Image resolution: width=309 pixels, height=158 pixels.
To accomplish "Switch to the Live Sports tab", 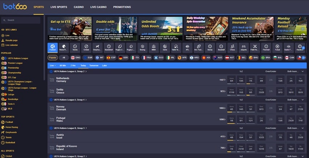I will point(59,7).
